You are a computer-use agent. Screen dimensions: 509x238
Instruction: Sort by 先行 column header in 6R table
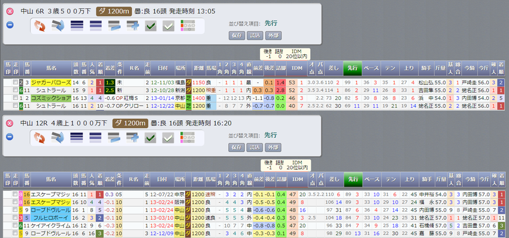(x=352, y=68)
